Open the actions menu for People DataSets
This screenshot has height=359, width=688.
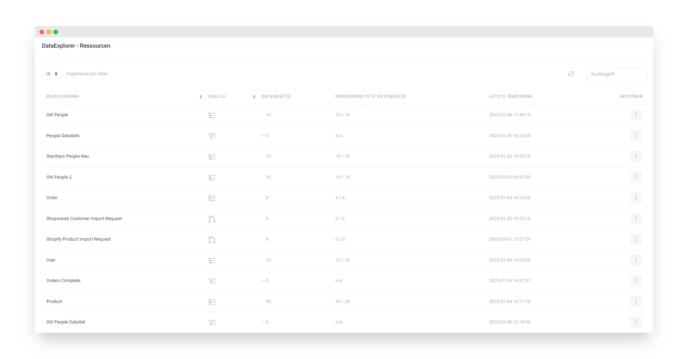636,135
